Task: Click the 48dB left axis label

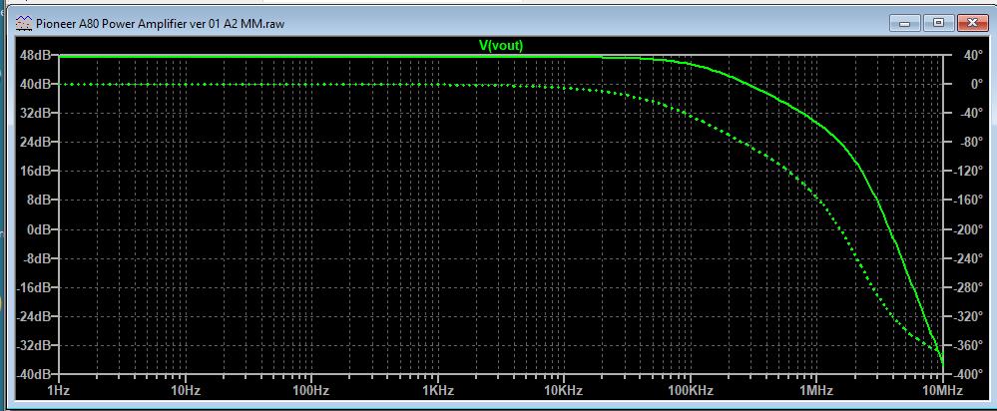Action: tap(38, 55)
